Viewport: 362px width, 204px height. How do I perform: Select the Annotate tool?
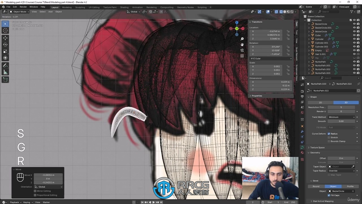coord(5,65)
